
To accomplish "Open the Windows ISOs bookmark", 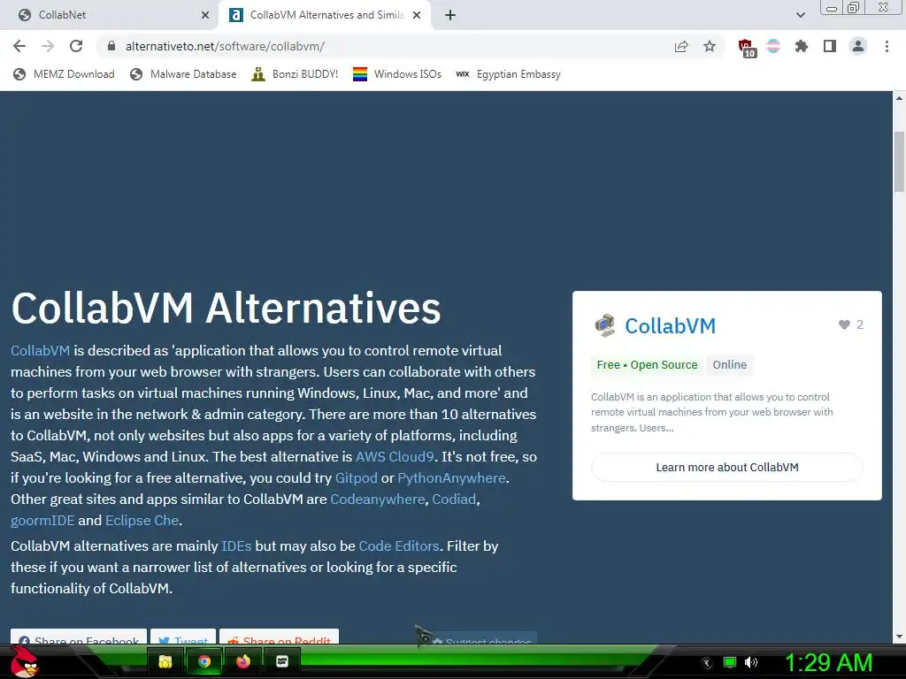I will [397, 74].
